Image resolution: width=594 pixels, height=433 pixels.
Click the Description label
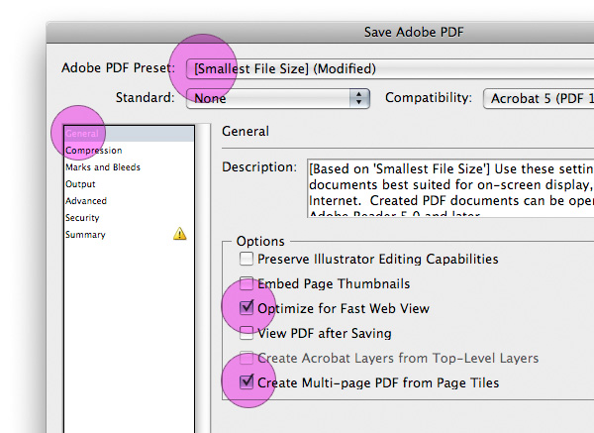point(259,167)
